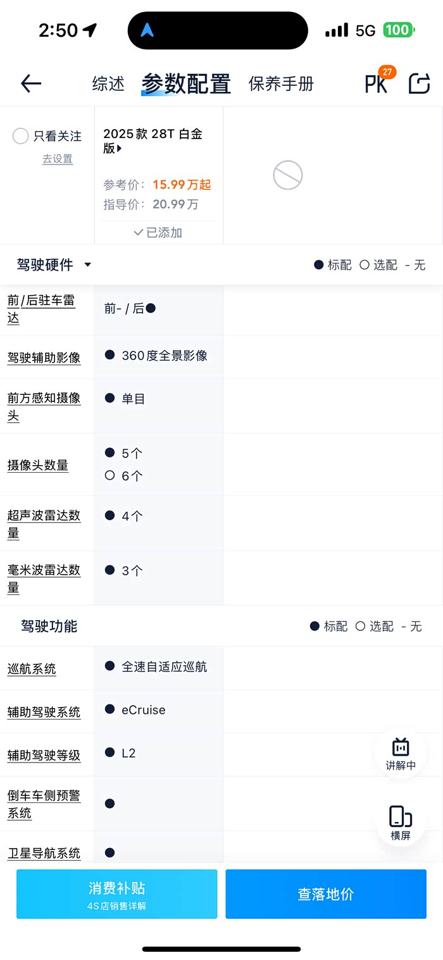Open the PK comparison icon
Viewport: 443px width, 960px height.
[x=375, y=84]
